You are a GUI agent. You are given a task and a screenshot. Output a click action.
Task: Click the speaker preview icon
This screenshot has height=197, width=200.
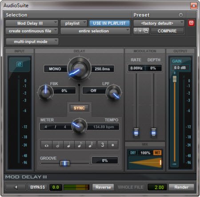pos(16,187)
